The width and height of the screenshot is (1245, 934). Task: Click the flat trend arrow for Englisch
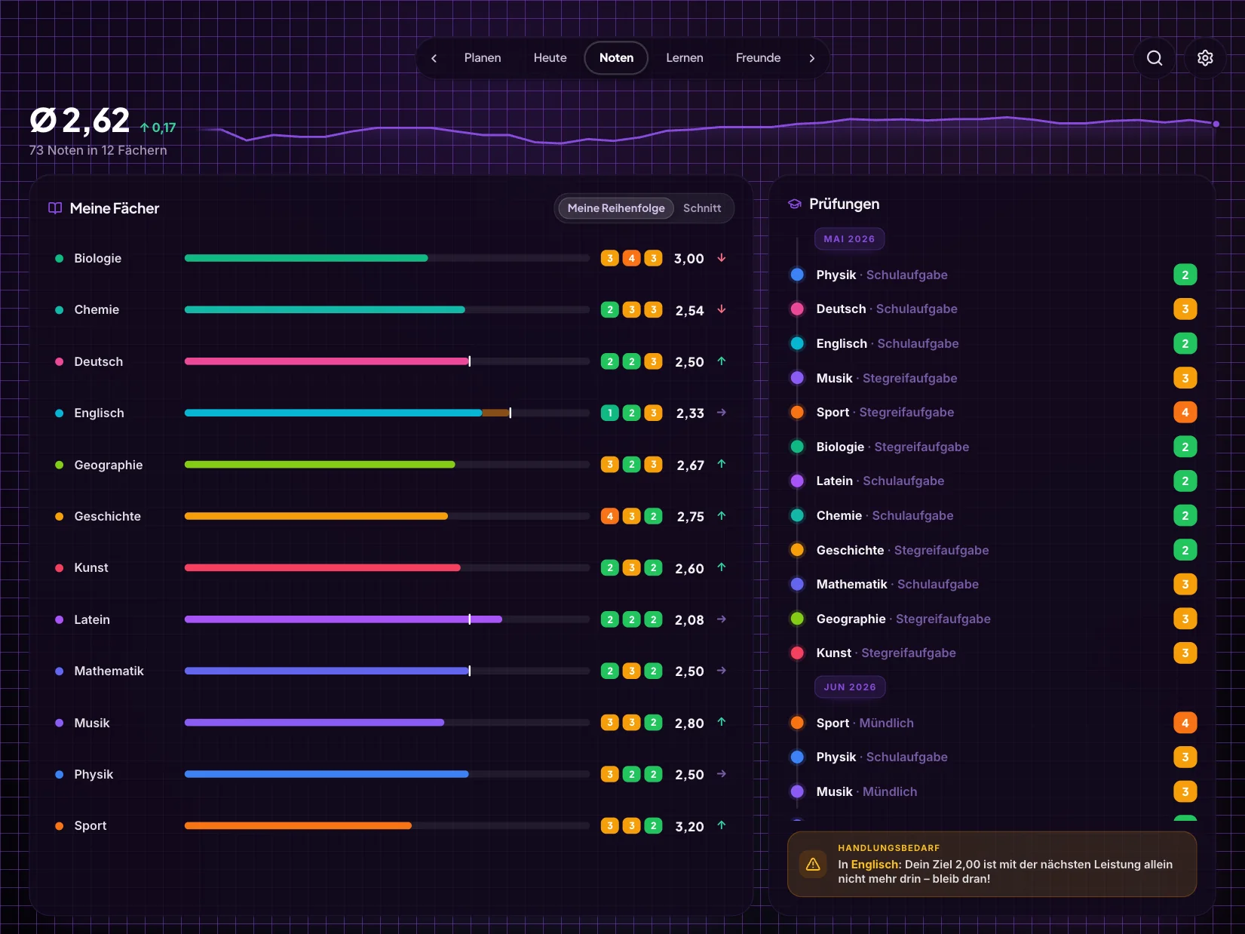tap(722, 413)
